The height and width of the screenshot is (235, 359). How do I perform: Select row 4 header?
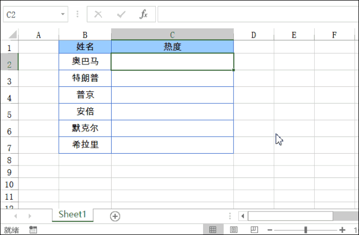[9, 95]
